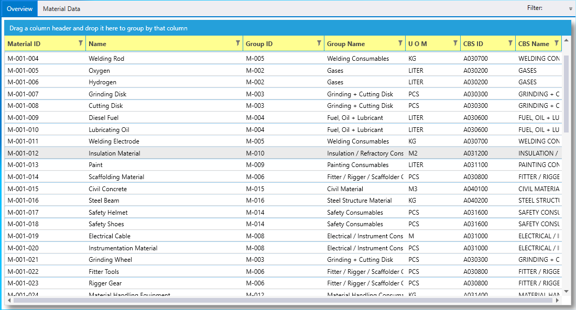Image resolution: width=576 pixels, height=310 pixels.
Task: Select the Welding Rod name cell
Action: 164,59
